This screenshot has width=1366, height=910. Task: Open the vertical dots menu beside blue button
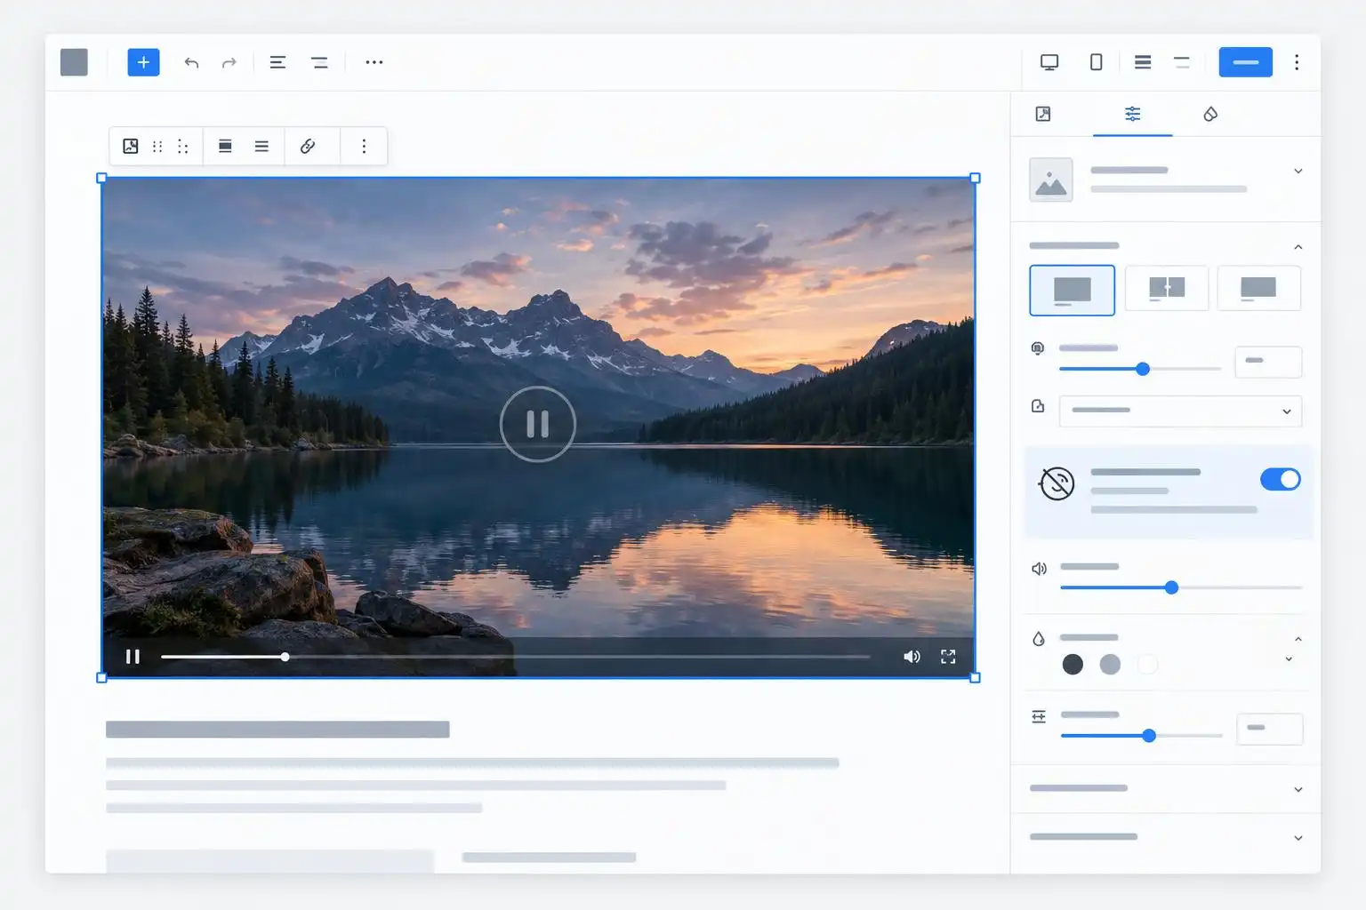pyautogui.click(x=1297, y=62)
